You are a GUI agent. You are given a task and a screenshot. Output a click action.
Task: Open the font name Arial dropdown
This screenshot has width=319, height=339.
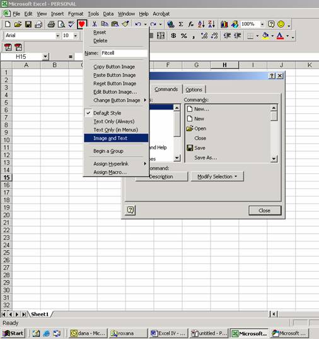(x=57, y=36)
